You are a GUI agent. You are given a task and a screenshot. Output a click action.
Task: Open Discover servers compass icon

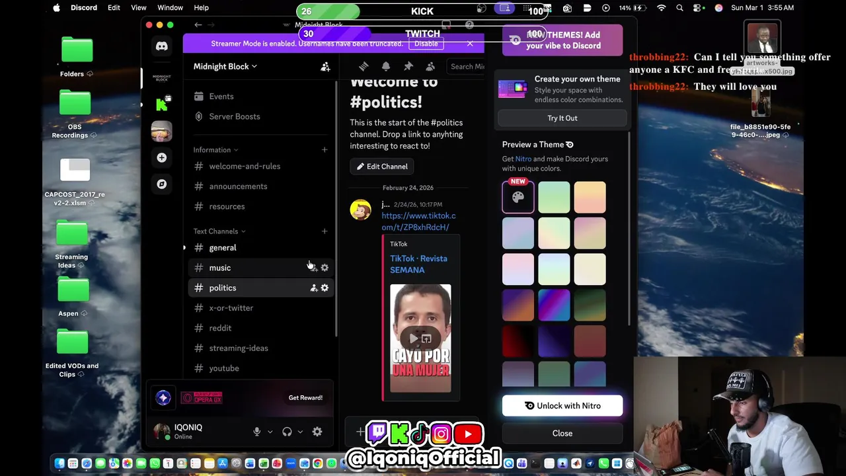[x=162, y=184]
